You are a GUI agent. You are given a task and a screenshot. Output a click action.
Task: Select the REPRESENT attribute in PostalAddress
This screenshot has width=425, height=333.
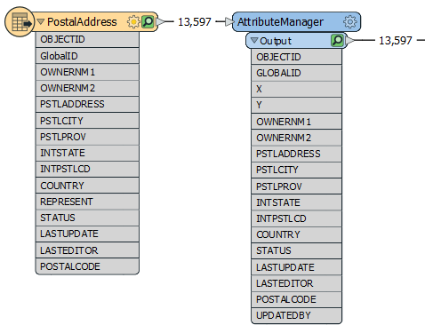point(87,202)
